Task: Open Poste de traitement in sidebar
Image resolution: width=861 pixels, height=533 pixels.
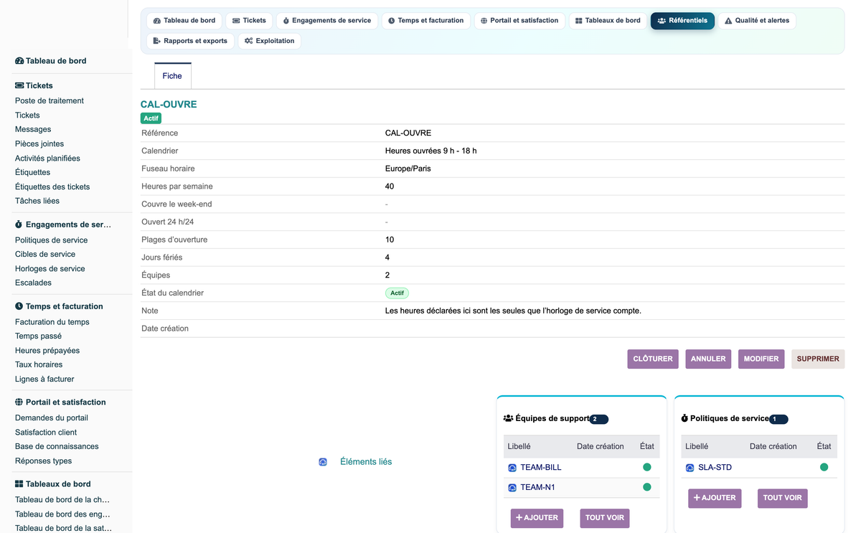Action: pos(50,101)
